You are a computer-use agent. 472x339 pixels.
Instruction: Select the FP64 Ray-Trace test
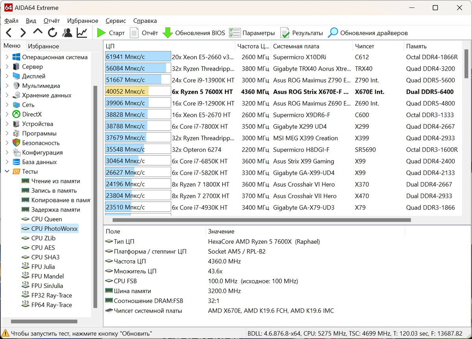(x=52, y=305)
